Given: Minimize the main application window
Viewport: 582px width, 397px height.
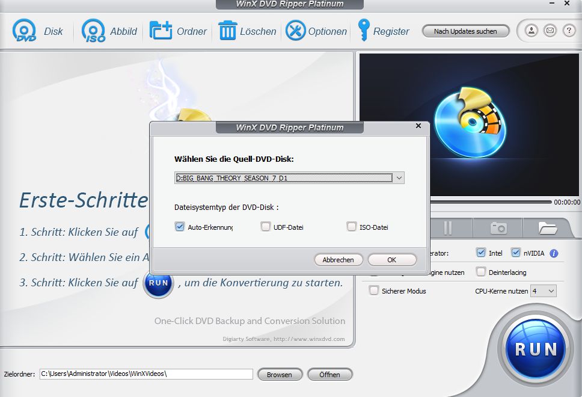Looking at the screenshot, I should (x=552, y=4).
